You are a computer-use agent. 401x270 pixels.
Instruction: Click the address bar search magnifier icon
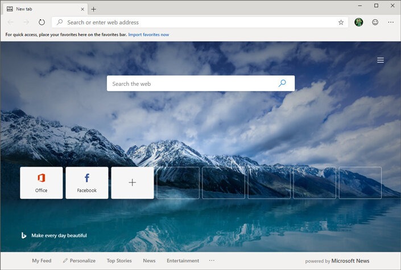(60, 22)
